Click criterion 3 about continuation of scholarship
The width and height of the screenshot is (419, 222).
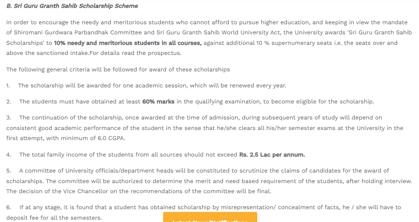pos(200,118)
